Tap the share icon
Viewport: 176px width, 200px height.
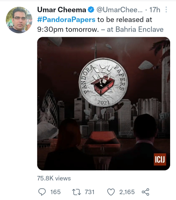coord(145,192)
